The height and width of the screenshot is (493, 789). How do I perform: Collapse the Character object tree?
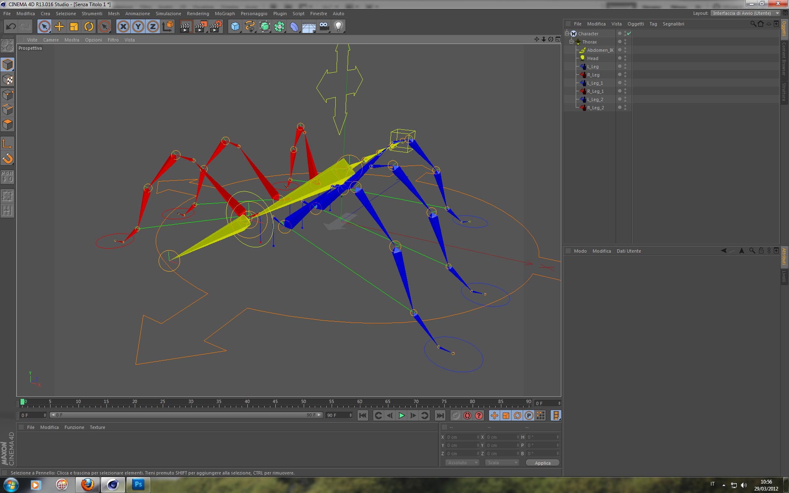point(567,33)
